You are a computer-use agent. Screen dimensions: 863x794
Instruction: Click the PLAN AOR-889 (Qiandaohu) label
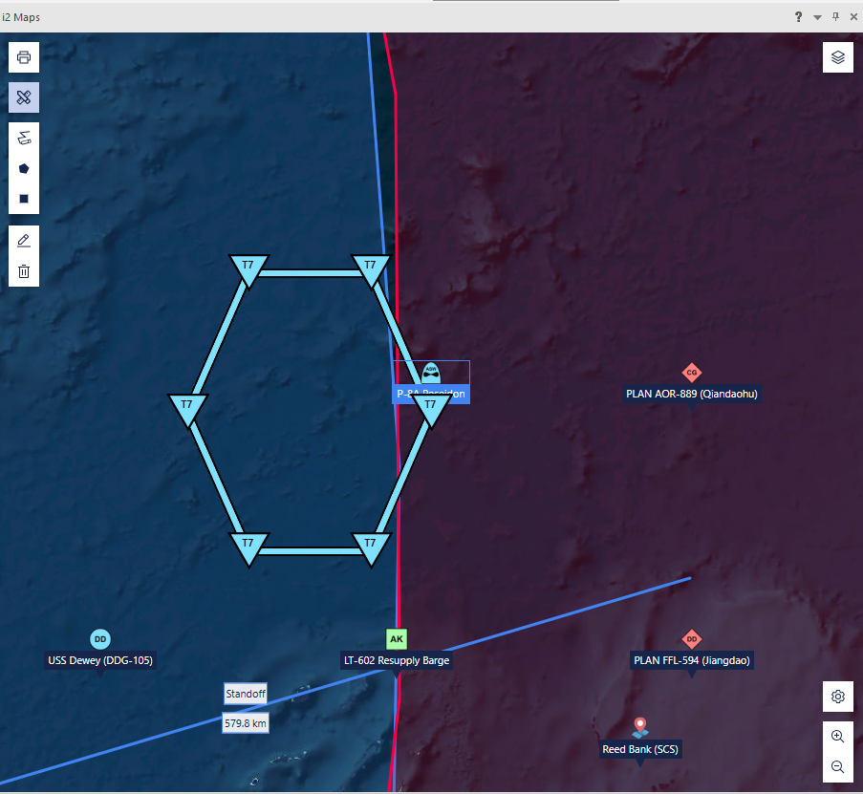click(691, 394)
